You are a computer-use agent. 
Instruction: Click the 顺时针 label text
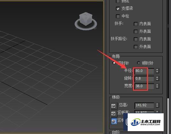pyautogui.click(x=148, y=63)
